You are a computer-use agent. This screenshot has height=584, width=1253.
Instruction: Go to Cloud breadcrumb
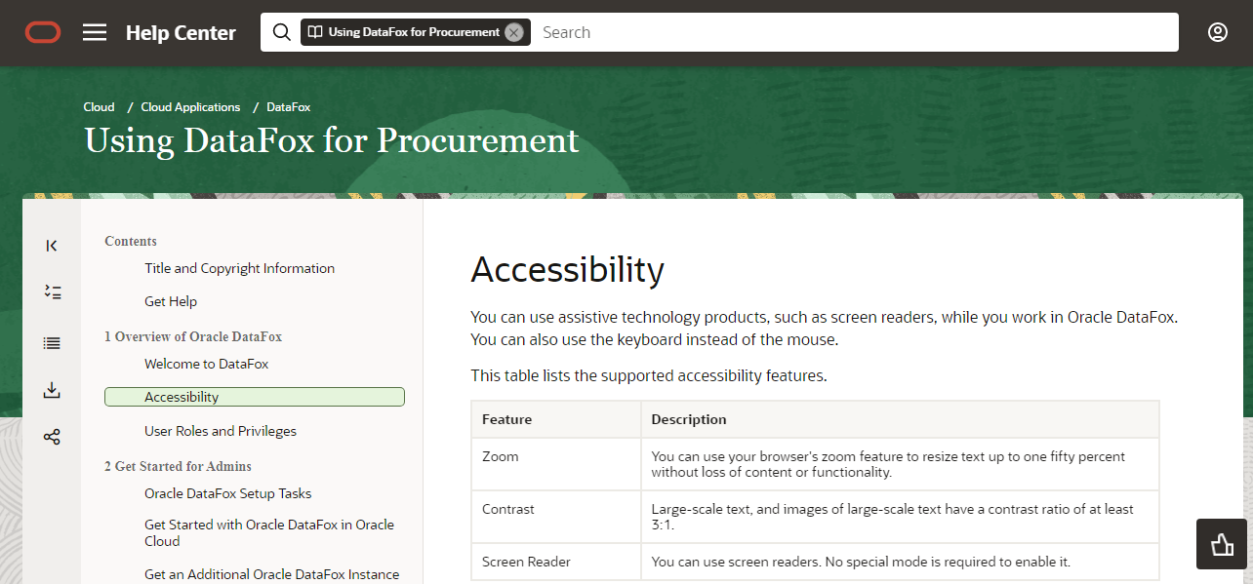point(99,107)
